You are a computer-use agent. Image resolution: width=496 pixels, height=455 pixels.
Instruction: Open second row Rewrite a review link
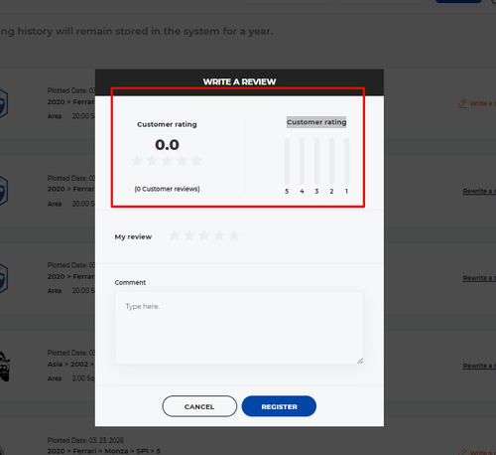click(479, 191)
